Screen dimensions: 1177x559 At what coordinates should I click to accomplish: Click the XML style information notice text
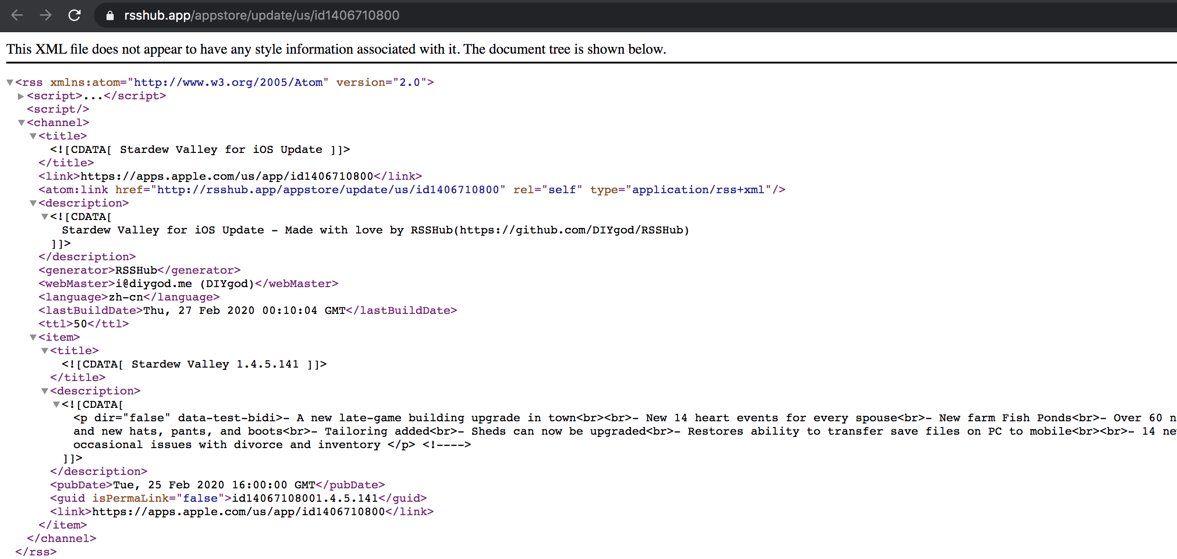(336, 49)
